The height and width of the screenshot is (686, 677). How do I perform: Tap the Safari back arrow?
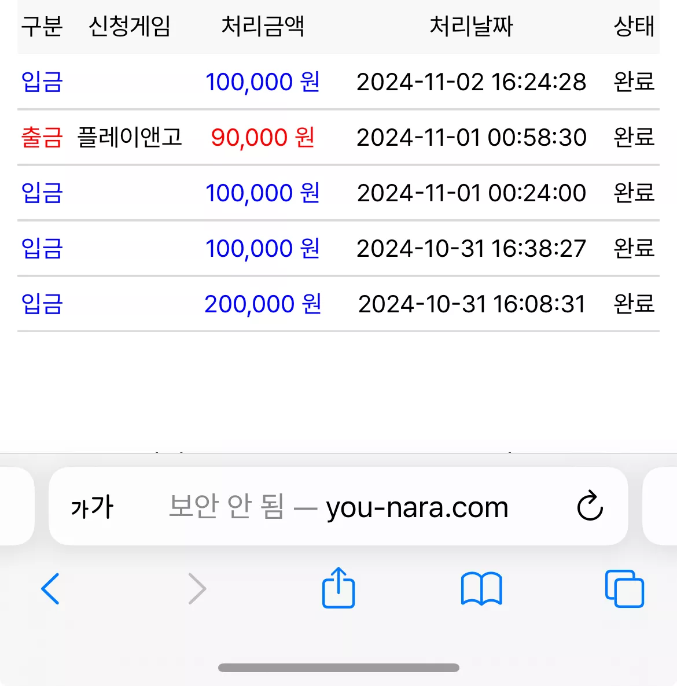[50, 588]
